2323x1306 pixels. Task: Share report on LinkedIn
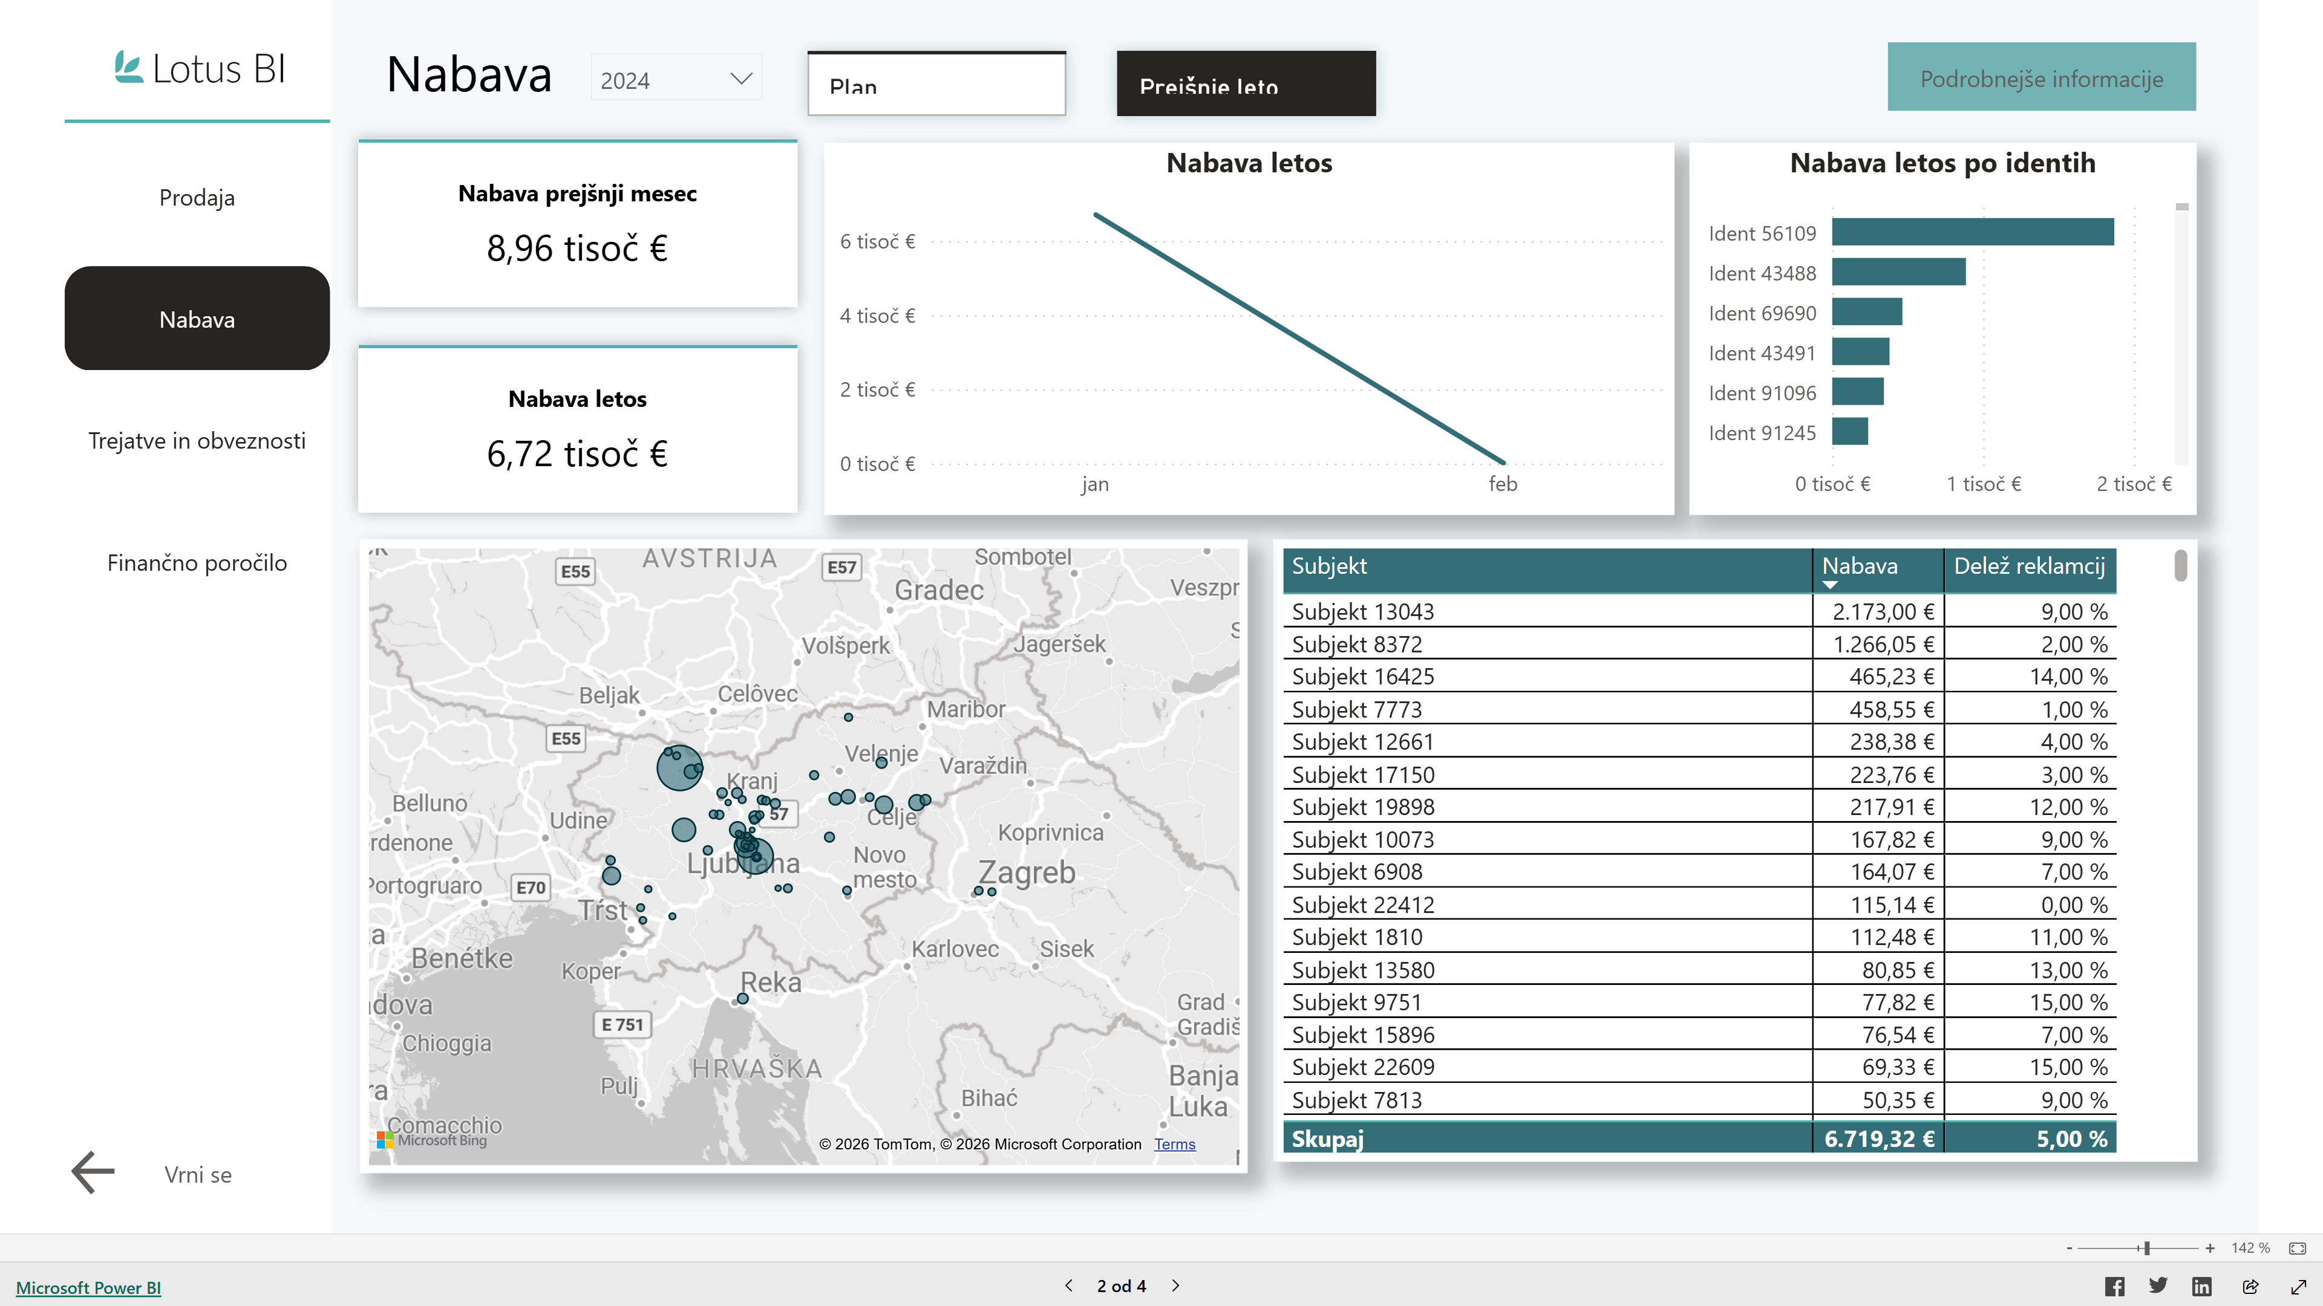(2202, 1286)
